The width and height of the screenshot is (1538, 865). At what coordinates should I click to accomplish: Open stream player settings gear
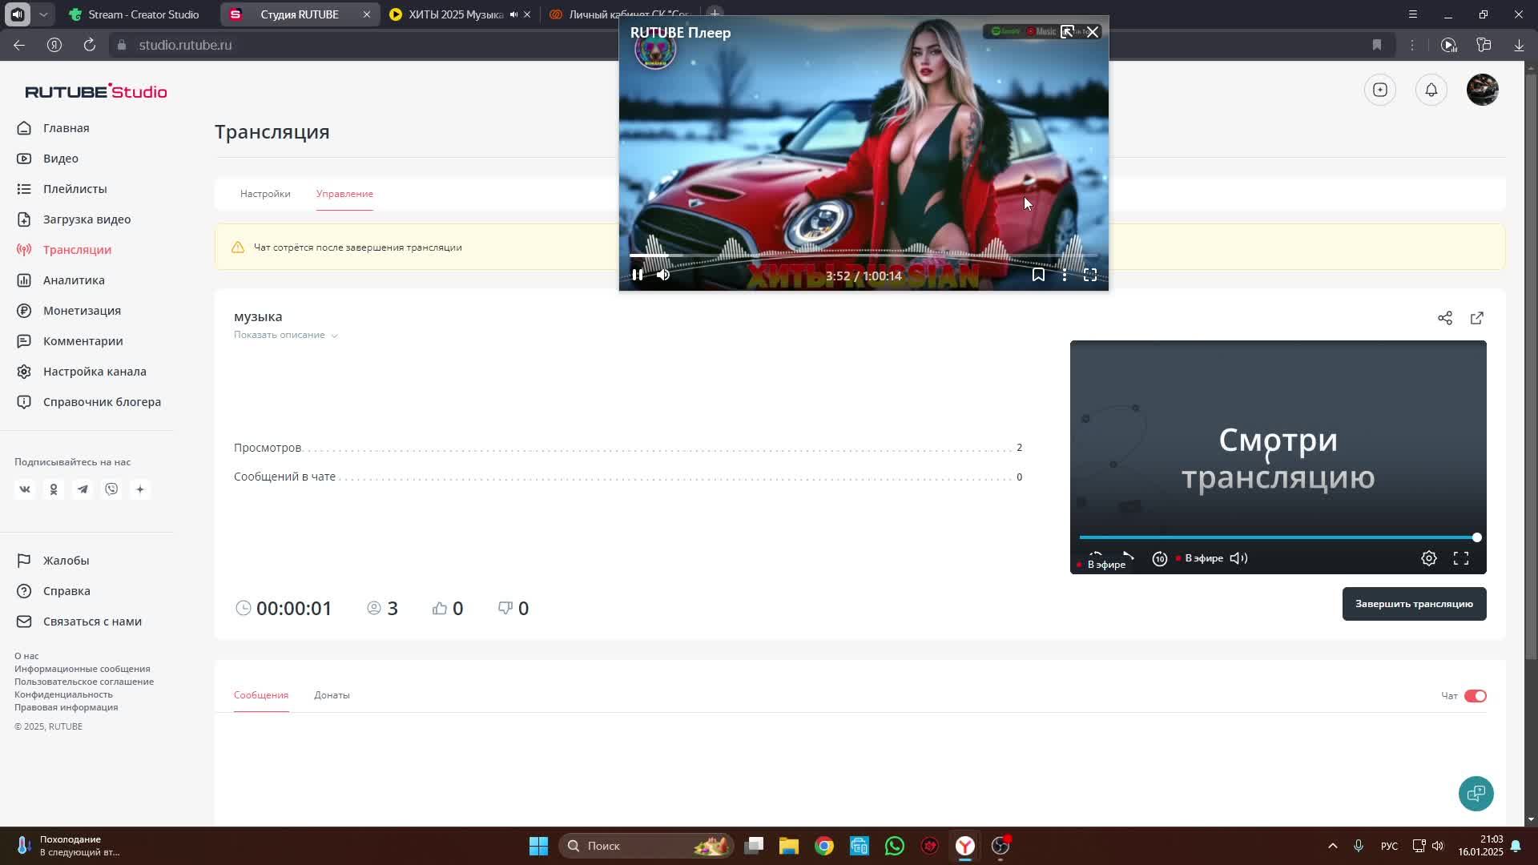tap(1429, 558)
